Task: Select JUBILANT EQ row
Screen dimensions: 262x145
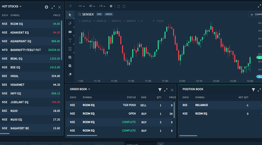Action: coord(30,102)
